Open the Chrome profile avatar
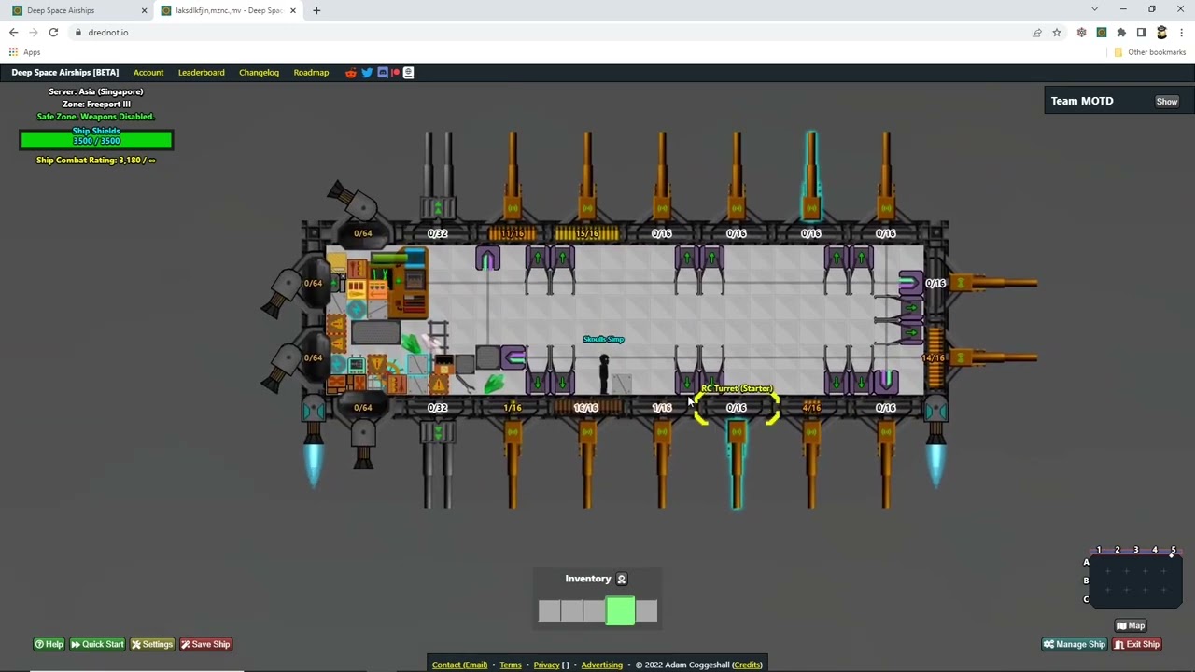The height and width of the screenshot is (672, 1195). coord(1161,33)
